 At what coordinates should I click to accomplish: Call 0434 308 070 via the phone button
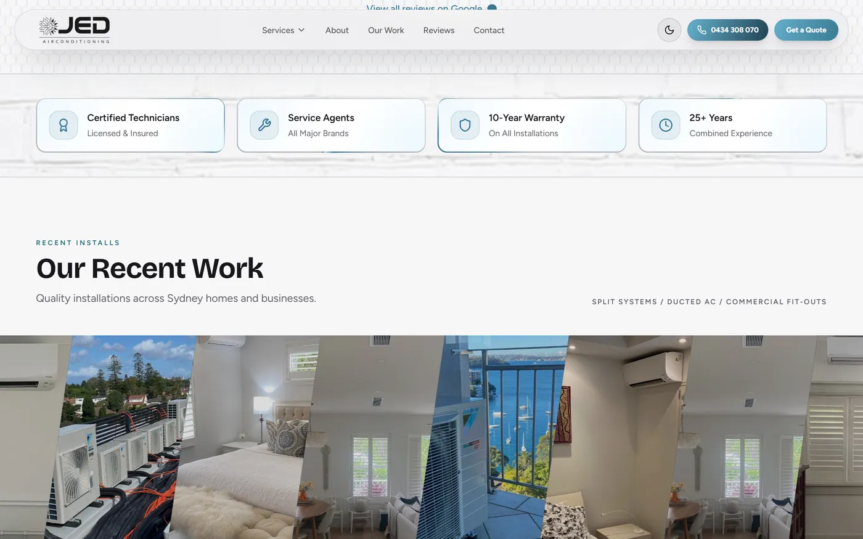click(x=727, y=30)
